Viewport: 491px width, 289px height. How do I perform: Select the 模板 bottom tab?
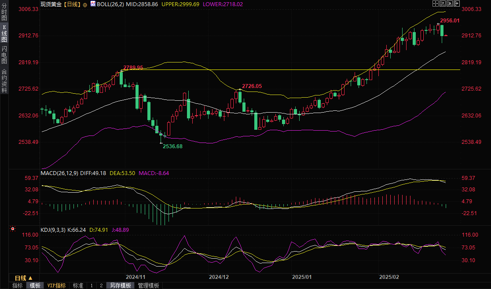(35, 285)
